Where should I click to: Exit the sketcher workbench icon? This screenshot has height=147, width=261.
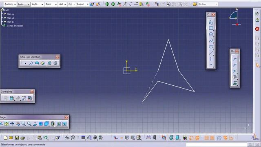tap(257, 20)
